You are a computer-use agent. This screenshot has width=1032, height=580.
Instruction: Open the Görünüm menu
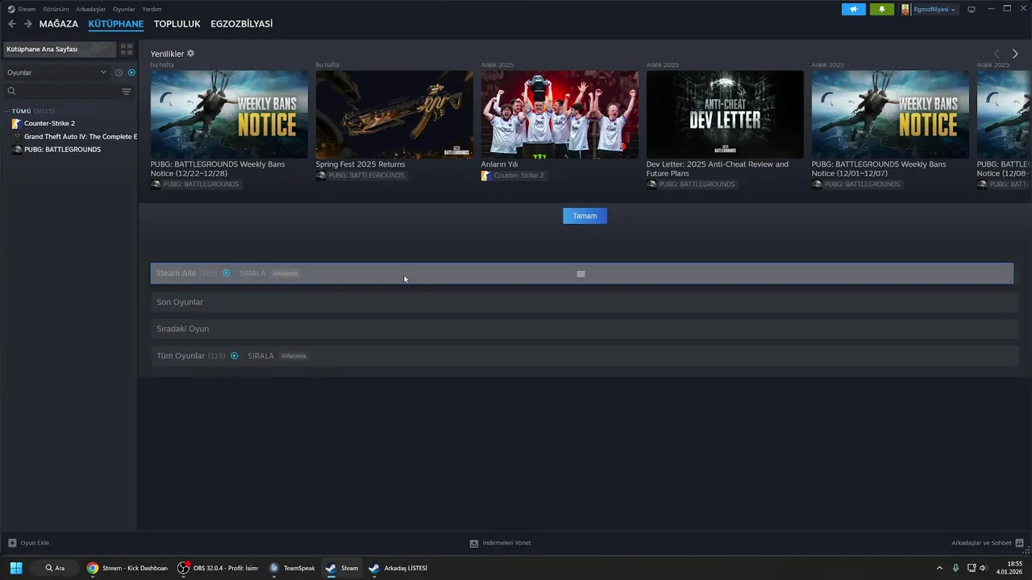point(55,9)
